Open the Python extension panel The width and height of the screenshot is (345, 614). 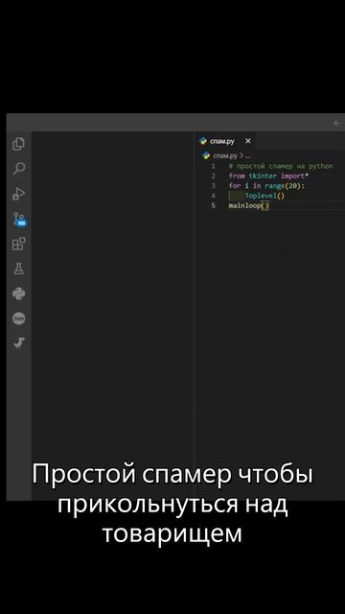18,294
